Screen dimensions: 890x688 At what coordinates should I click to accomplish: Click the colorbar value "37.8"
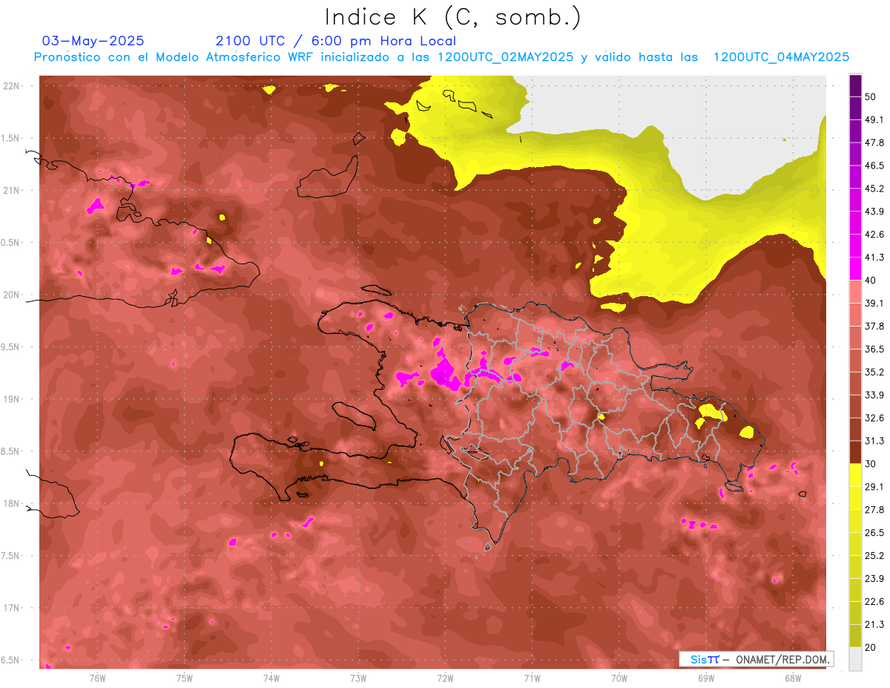874,326
